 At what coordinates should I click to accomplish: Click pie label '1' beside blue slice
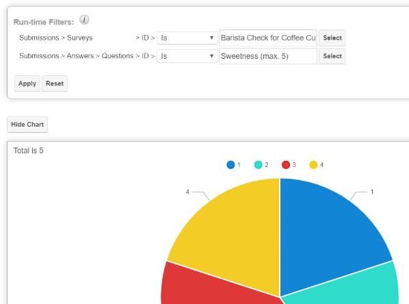click(372, 192)
